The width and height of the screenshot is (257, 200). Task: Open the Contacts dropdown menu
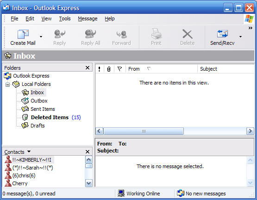29,152
